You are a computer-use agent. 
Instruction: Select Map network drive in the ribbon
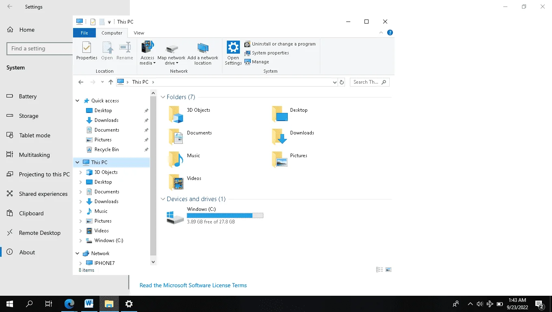(171, 53)
